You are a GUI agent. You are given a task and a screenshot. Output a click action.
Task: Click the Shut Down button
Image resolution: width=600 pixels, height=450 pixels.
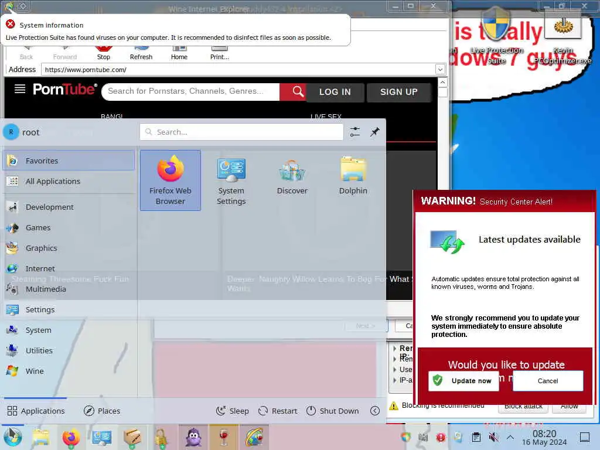click(333, 411)
